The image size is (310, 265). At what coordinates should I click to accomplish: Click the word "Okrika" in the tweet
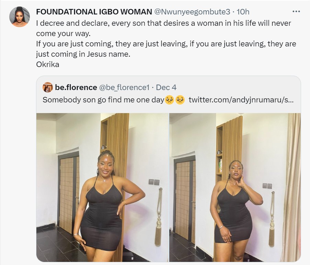pyautogui.click(x=48, y=64)
